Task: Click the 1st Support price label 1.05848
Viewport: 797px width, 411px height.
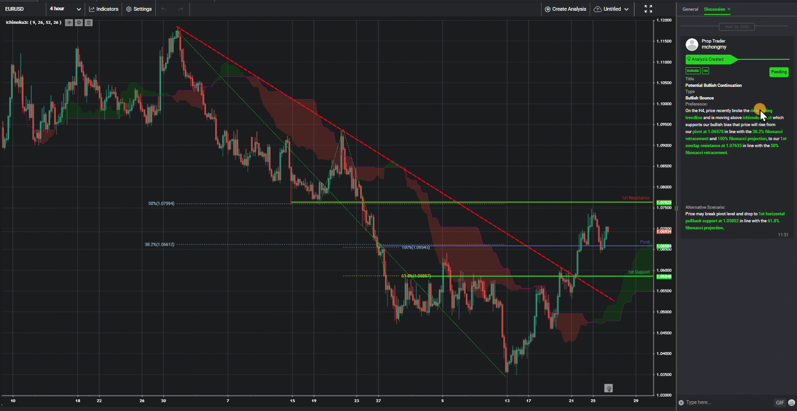Action: coord(664,276)
